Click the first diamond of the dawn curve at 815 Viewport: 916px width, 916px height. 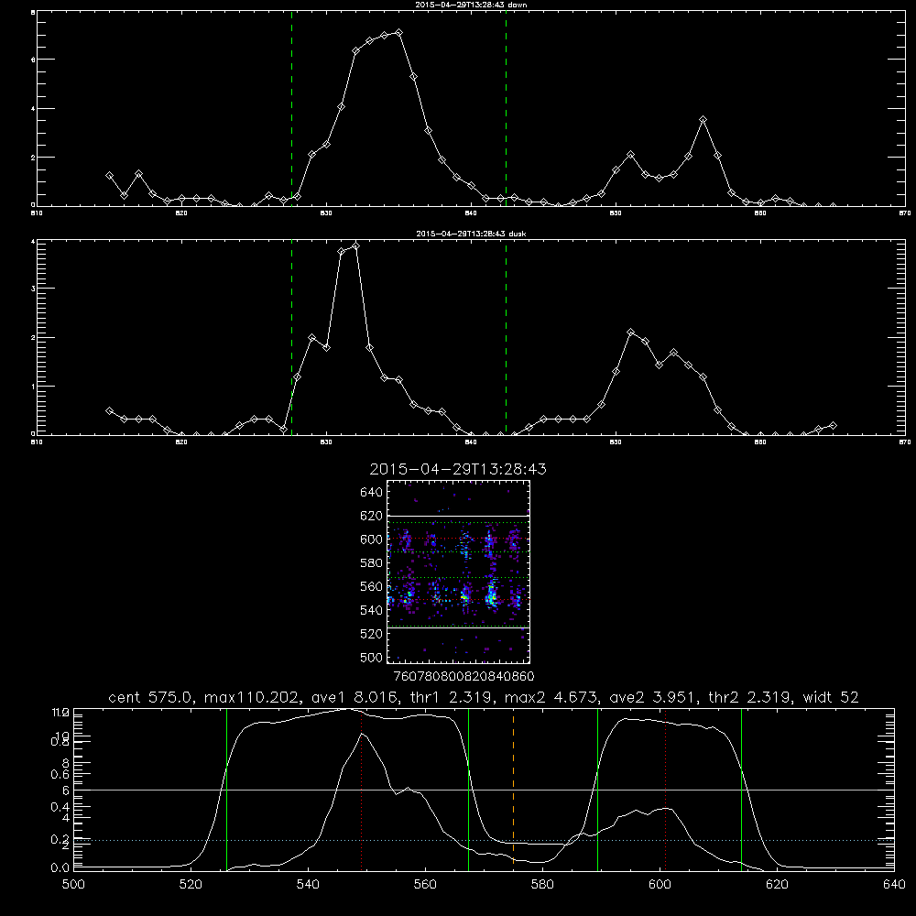click(x=109, y=175)
